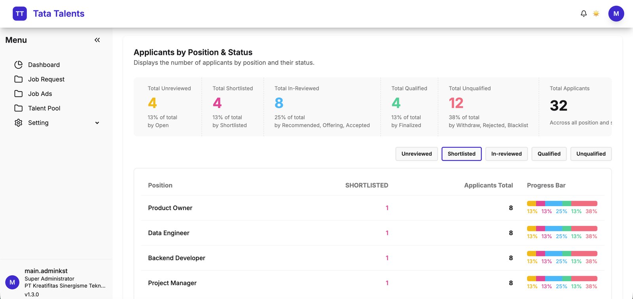
Task: Select the Qualified filter button
Action: [549, 154]
